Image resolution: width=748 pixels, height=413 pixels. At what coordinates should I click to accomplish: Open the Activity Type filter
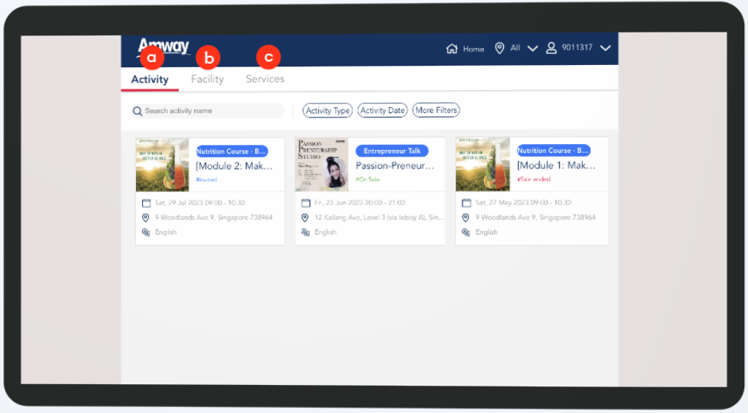tap(328, 110)
